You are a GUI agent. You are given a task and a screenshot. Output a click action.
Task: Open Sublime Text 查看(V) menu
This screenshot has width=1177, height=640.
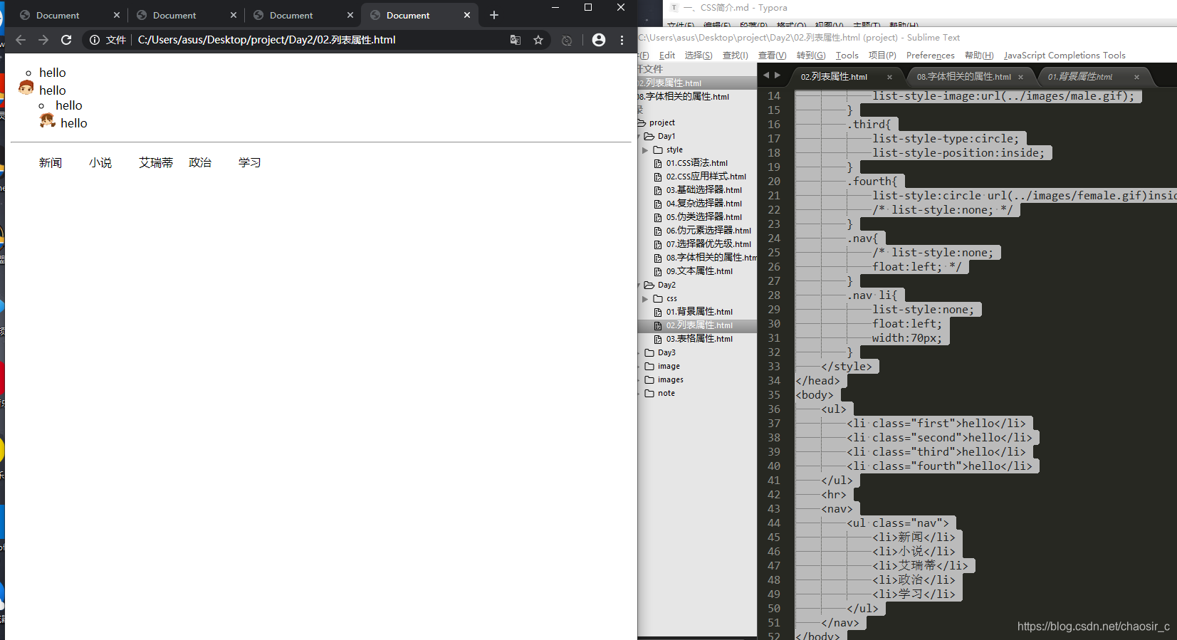pyautogui.click(x=773, y=56)
